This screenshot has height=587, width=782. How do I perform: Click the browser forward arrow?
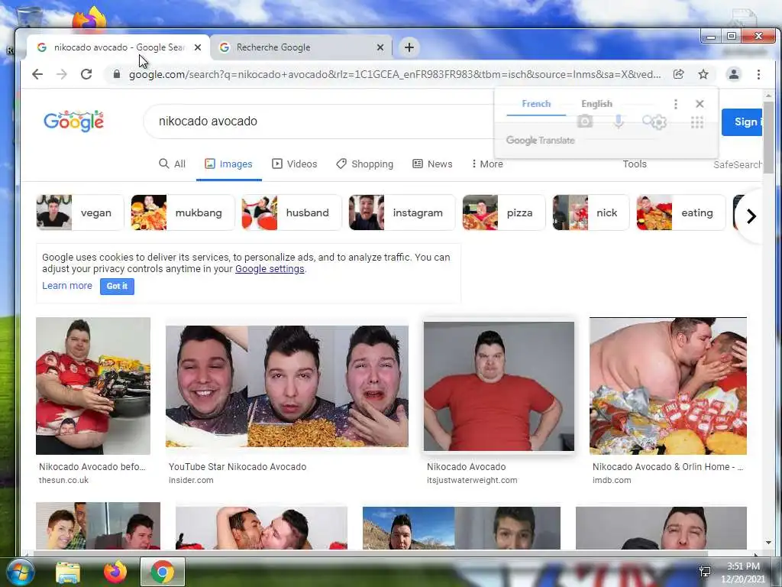tap(62, 74)
